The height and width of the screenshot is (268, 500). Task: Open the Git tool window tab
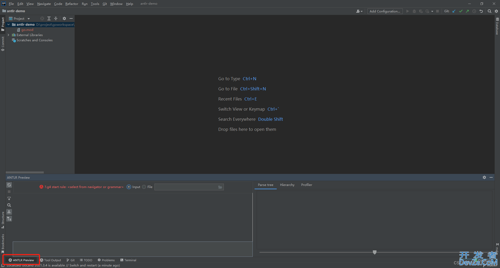[71, 260]
